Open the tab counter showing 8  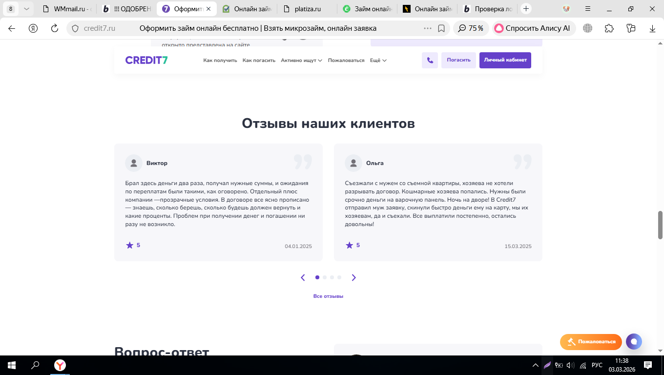tap(11, 9)
